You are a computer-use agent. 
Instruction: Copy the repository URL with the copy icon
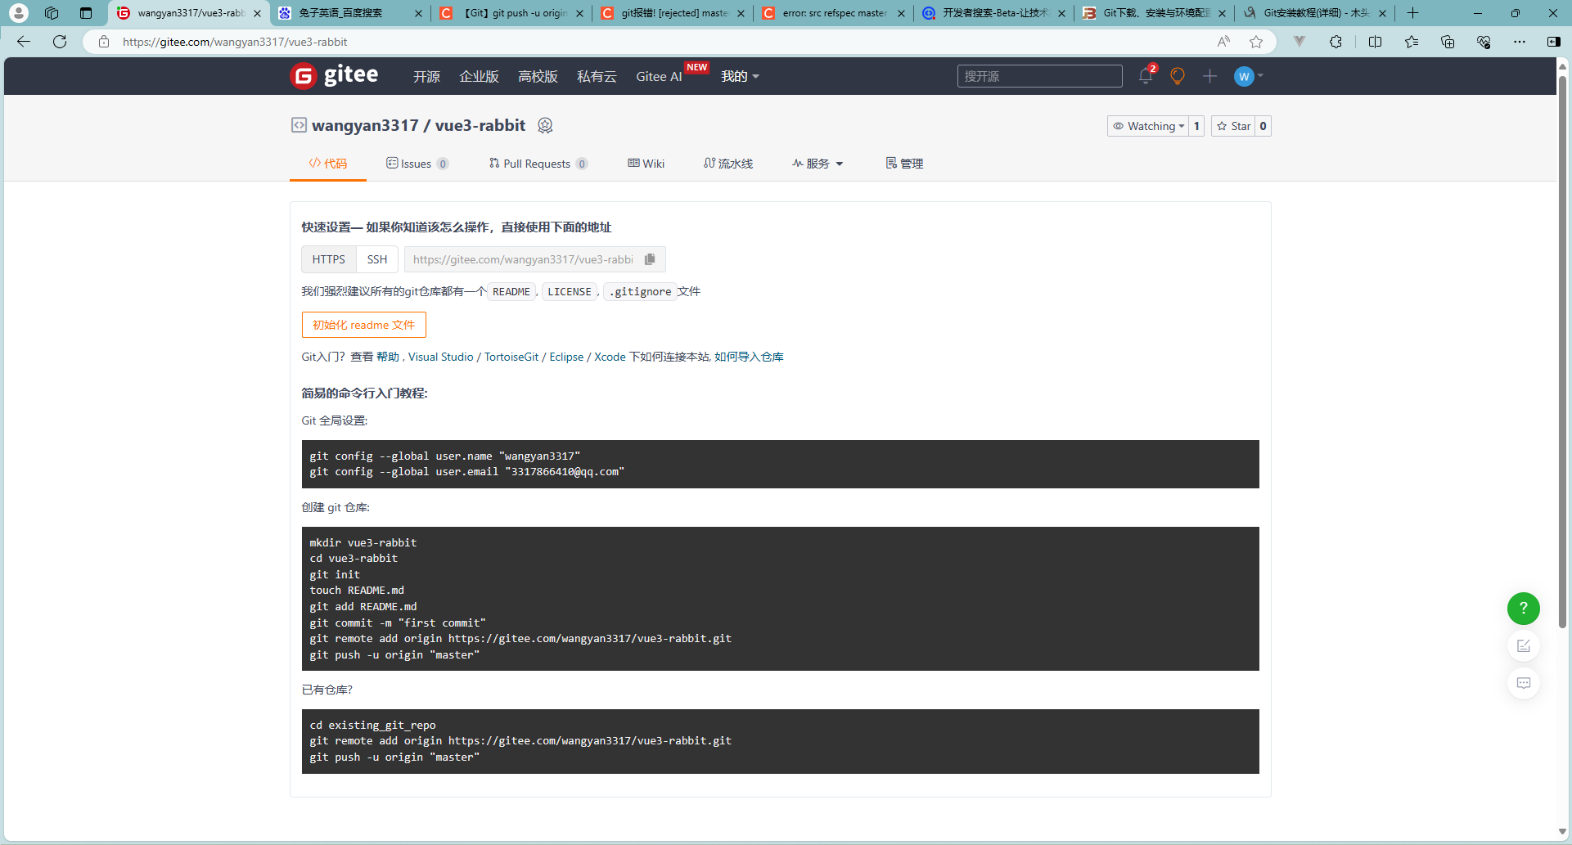(x=650, y=259)
